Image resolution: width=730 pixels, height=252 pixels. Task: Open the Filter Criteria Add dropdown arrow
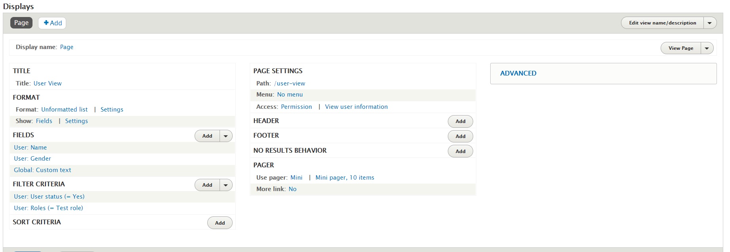(226, 185)
